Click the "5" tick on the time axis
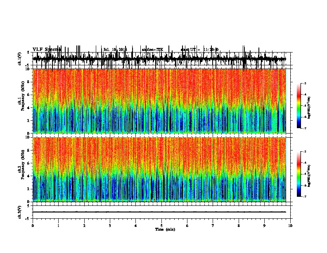Screen dimensions: 327x253 pos(161,226)
